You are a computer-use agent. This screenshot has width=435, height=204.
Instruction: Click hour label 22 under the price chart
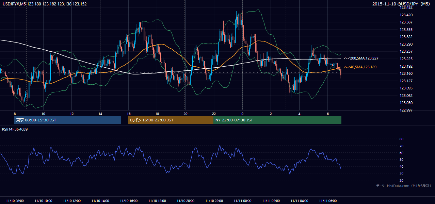(x=214, y=113)
